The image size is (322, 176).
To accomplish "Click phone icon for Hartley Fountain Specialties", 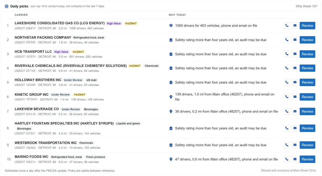I will point(287,128).
